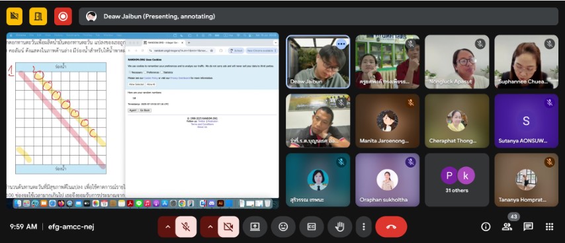Expand the video settings chevron

[210, 226]
